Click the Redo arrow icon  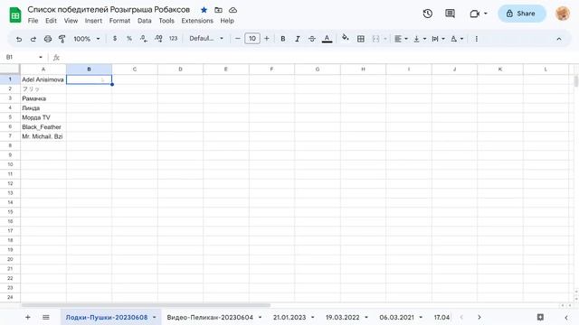point(33,39)
